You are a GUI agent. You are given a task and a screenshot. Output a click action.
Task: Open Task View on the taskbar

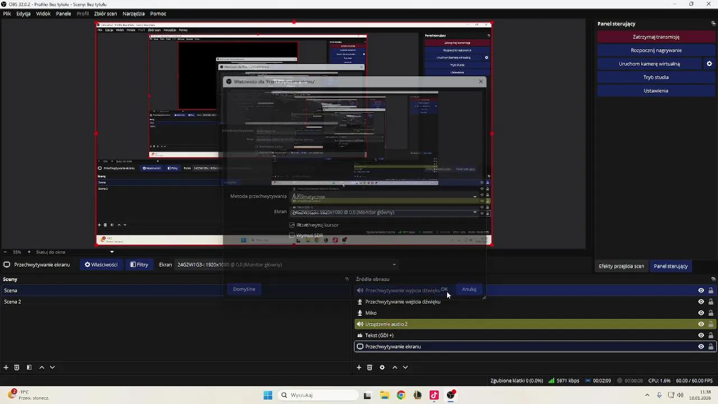coord(367,395)
